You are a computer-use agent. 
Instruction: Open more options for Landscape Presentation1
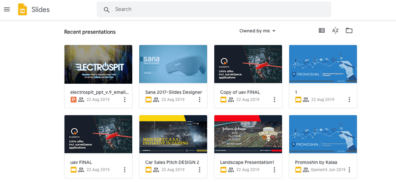(x=274, y=170)
